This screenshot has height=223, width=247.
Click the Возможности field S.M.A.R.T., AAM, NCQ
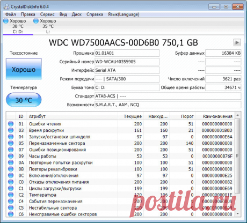(x=168, y=105)
